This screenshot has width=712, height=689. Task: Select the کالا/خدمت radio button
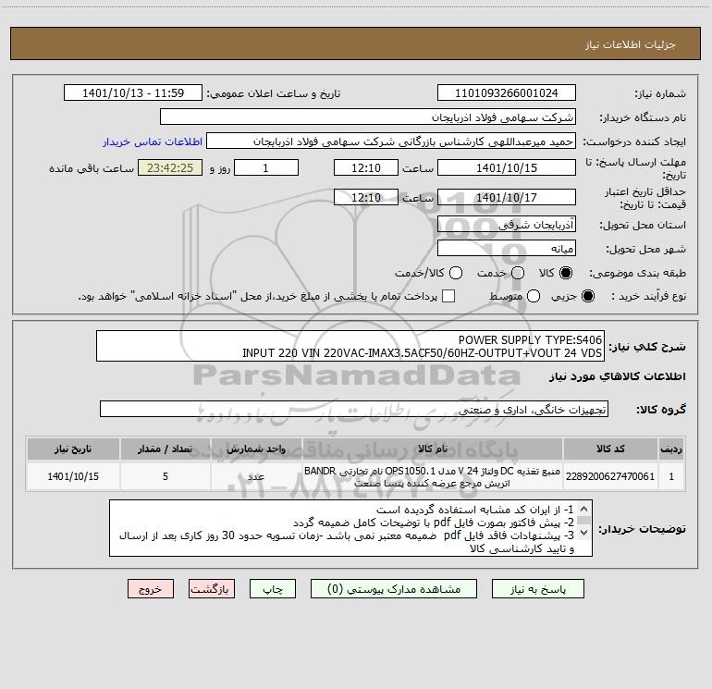(456, 273)
